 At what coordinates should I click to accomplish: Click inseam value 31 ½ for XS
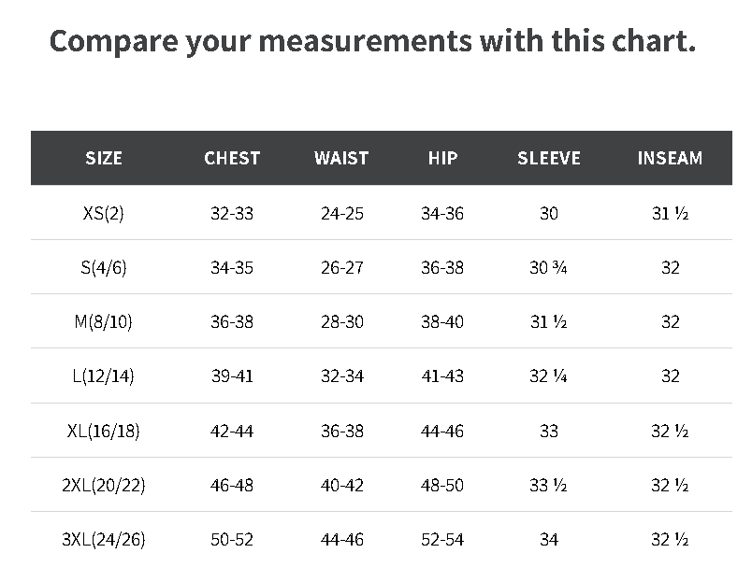click(670, 213)
